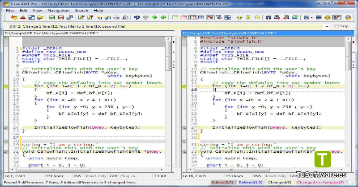Viewport: 358px width, 187px height.
Task: Click the right pane BLOWFISH.CPP path header
Action: (x=268, y=33)
